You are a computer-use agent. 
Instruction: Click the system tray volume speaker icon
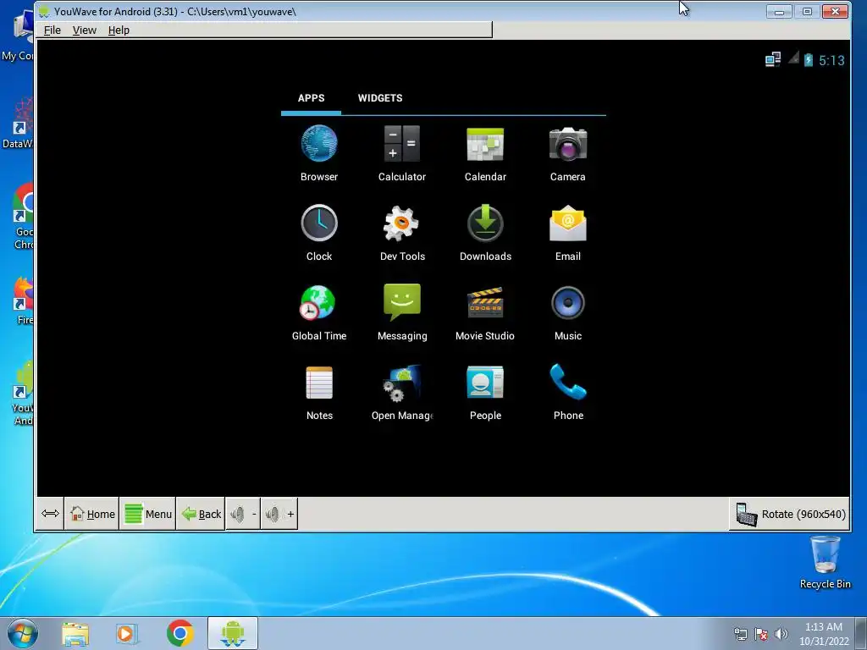(x=781, y=634)
